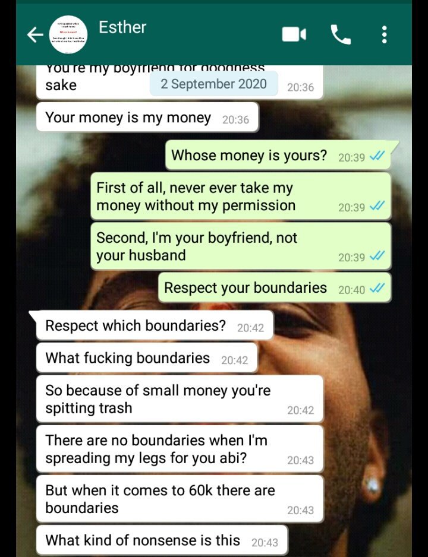428x557 pixels.
Task: Select the "There are no boundaries" message
Action: click(x=180, y=449)
